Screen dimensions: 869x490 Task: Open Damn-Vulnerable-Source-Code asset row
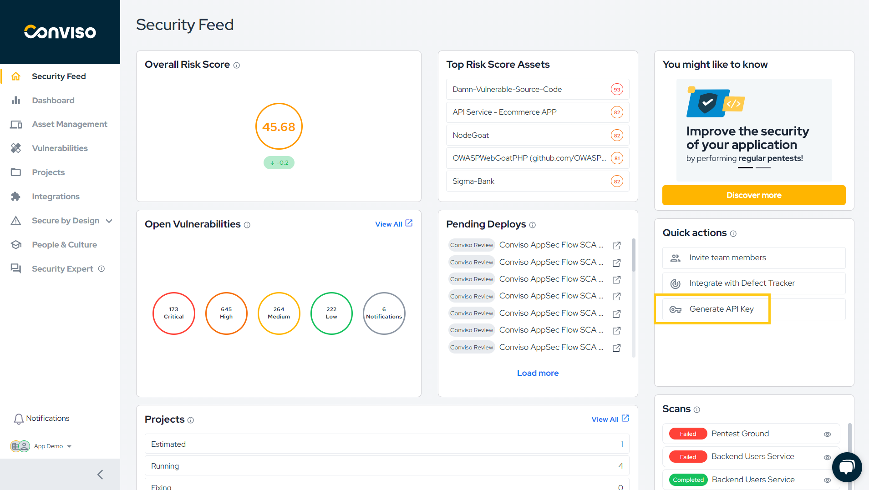coord(538,89)
